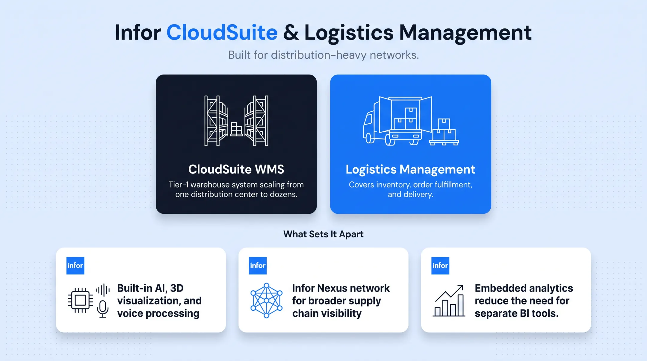
Task: Click the warehouse racks icon
Action: [x=236, y=121]
